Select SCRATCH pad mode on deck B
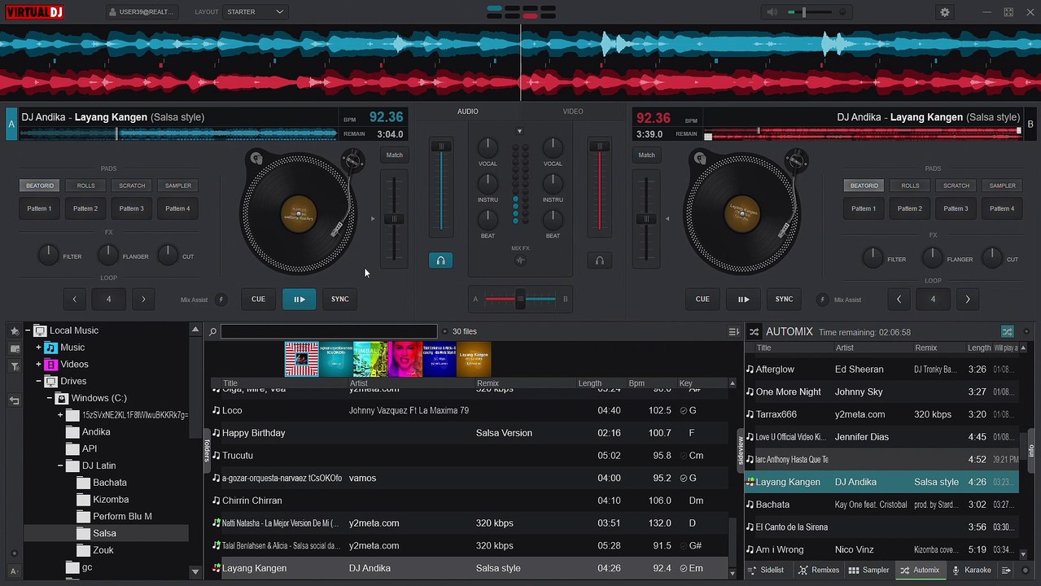The height and width of the screenshot is (586, 1041). [956, 186]
